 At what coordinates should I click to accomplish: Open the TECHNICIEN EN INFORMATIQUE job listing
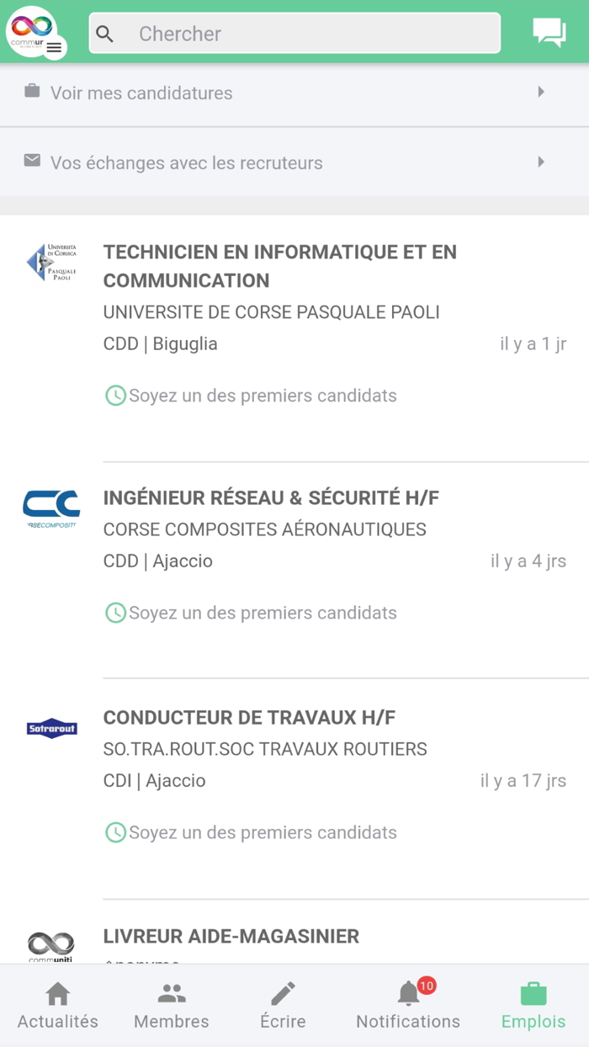click(280, 266)
